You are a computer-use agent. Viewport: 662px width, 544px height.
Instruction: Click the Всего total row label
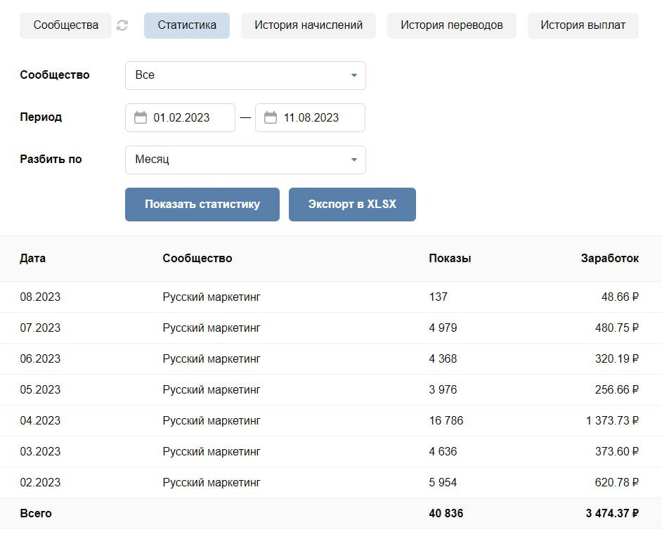click(x=36, y=513)
